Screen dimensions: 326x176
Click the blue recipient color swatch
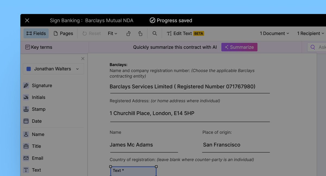click(29, 69)
